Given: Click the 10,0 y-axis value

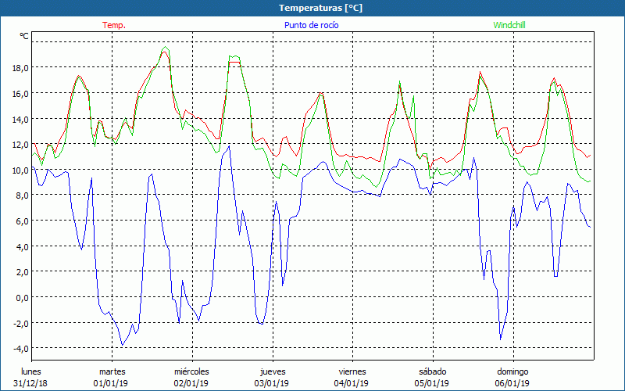Looking at the screenshot, I should [20, 170].
